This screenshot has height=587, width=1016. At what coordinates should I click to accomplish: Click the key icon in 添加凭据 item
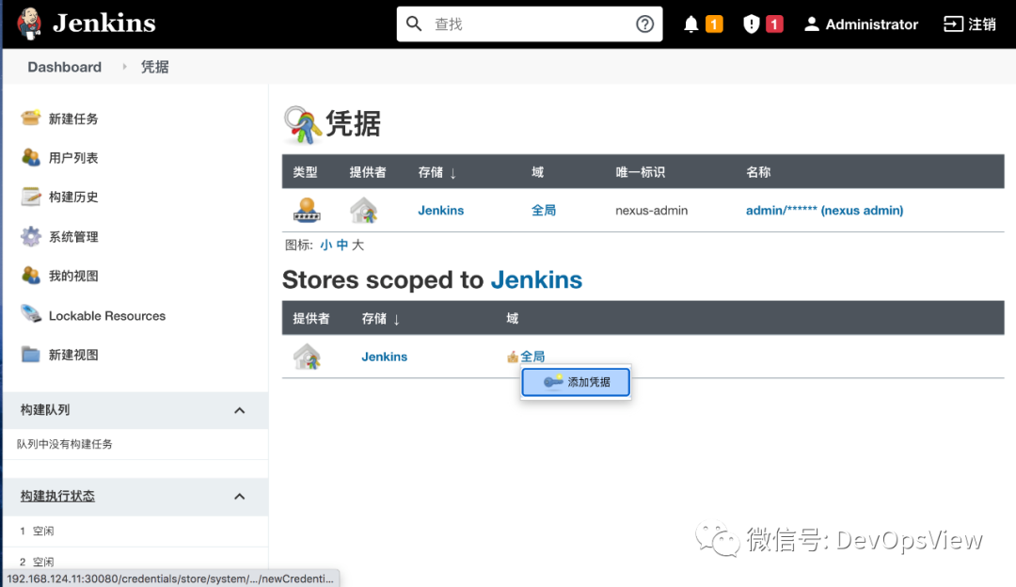(553, 381)
